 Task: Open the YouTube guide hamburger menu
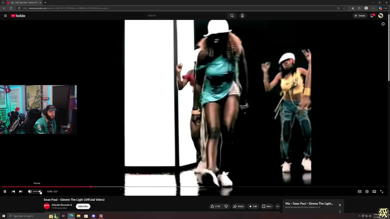tap(5, 16)
